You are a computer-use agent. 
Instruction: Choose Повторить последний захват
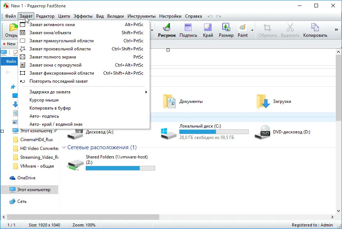coord(84,81)
